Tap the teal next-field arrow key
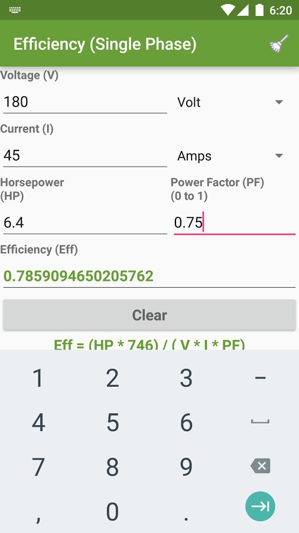 coord(260,506)
